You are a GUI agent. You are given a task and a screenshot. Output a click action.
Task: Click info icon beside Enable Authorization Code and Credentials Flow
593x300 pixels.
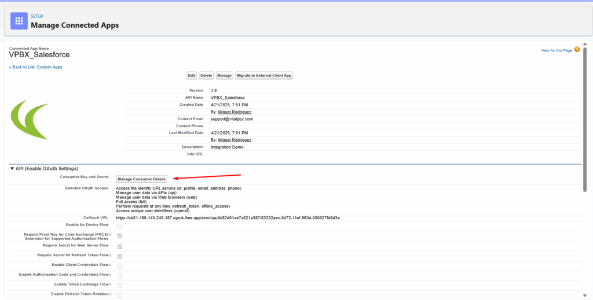(x=110, y=275)
